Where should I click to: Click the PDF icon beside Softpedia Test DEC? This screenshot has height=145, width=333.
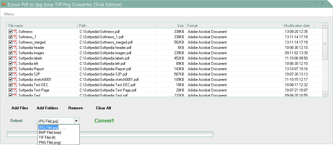click(x=15, y=85)
